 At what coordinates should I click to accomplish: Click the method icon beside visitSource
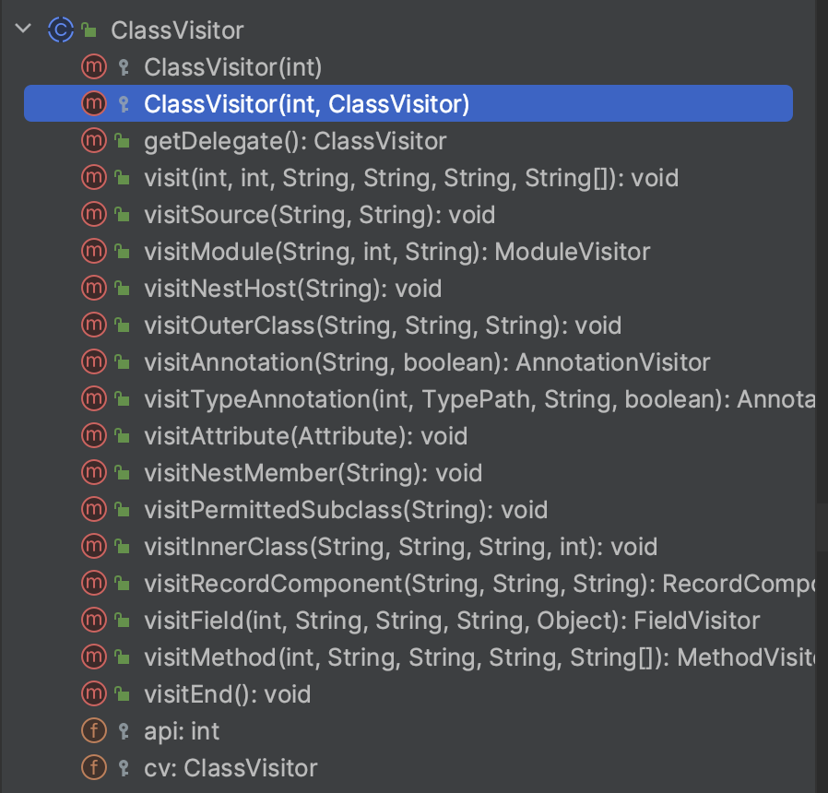95,214
